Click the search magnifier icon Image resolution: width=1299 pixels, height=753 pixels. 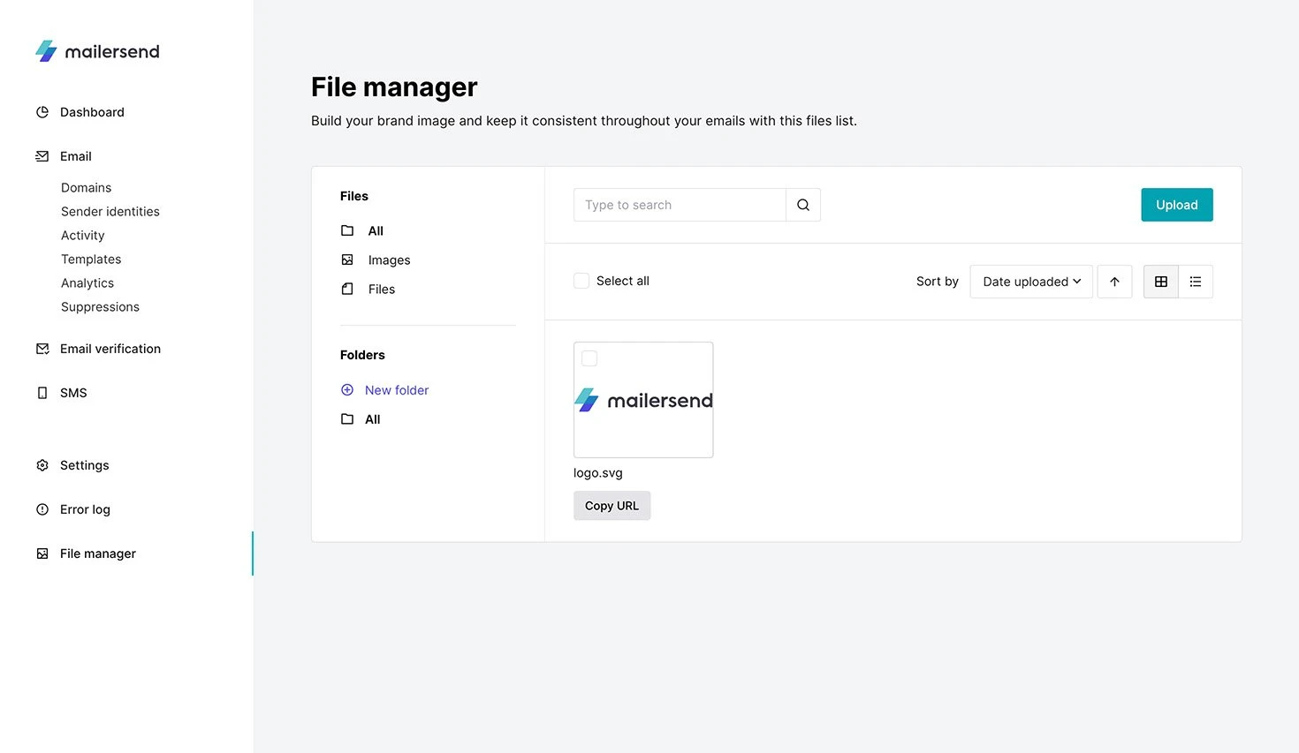click(x=802, y=205)
